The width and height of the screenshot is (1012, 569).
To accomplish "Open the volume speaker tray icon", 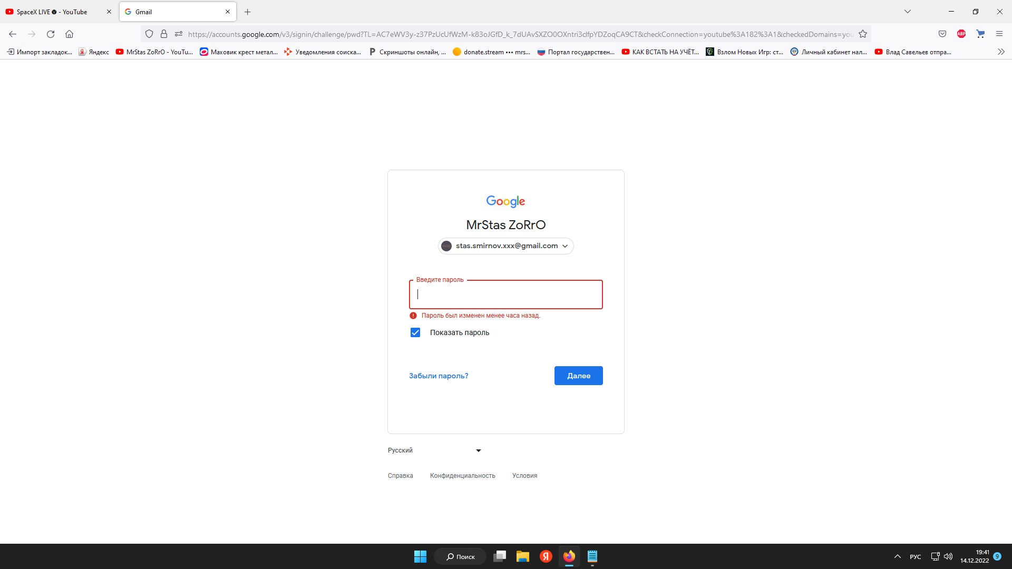I will [x=948, y=556].
